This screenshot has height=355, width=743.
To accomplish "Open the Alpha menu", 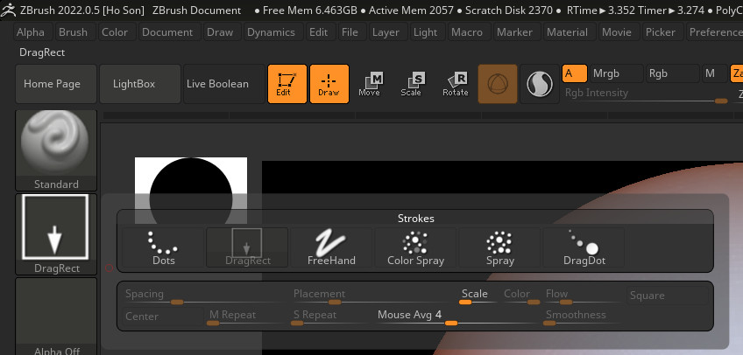I will (x=31, y=32).
